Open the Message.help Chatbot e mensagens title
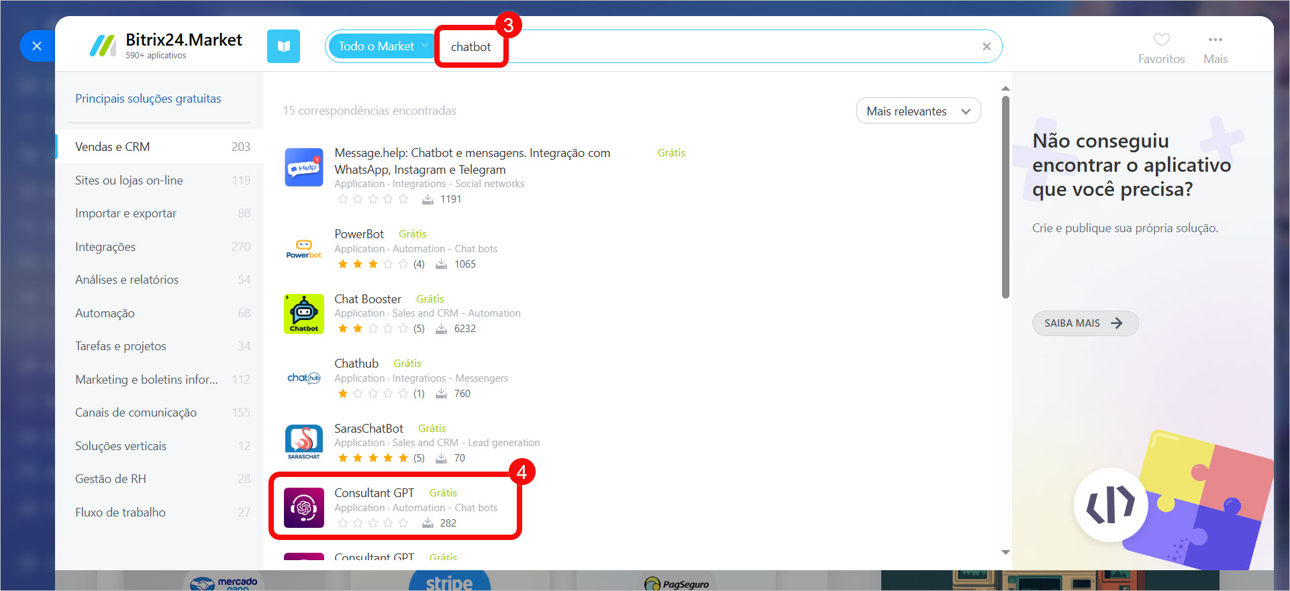The image size is (1290, 591). click(473, 161)
